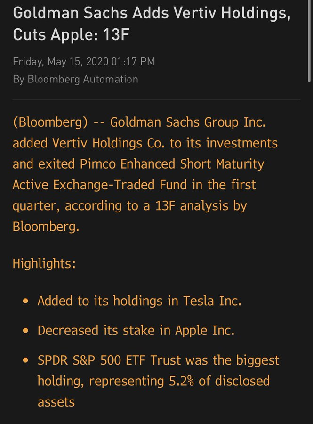The image size is (313, 424).
Task: Click "(Bloomberg)" at the start of the article
Action: tap(50, 123)
